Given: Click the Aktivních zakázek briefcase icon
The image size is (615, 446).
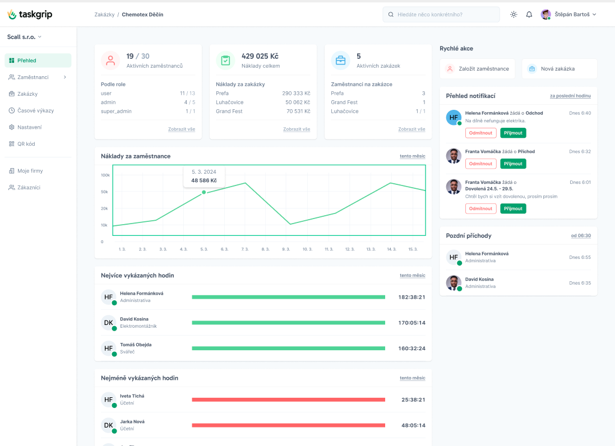Looking at the screenshot, I should pos(340,61).
